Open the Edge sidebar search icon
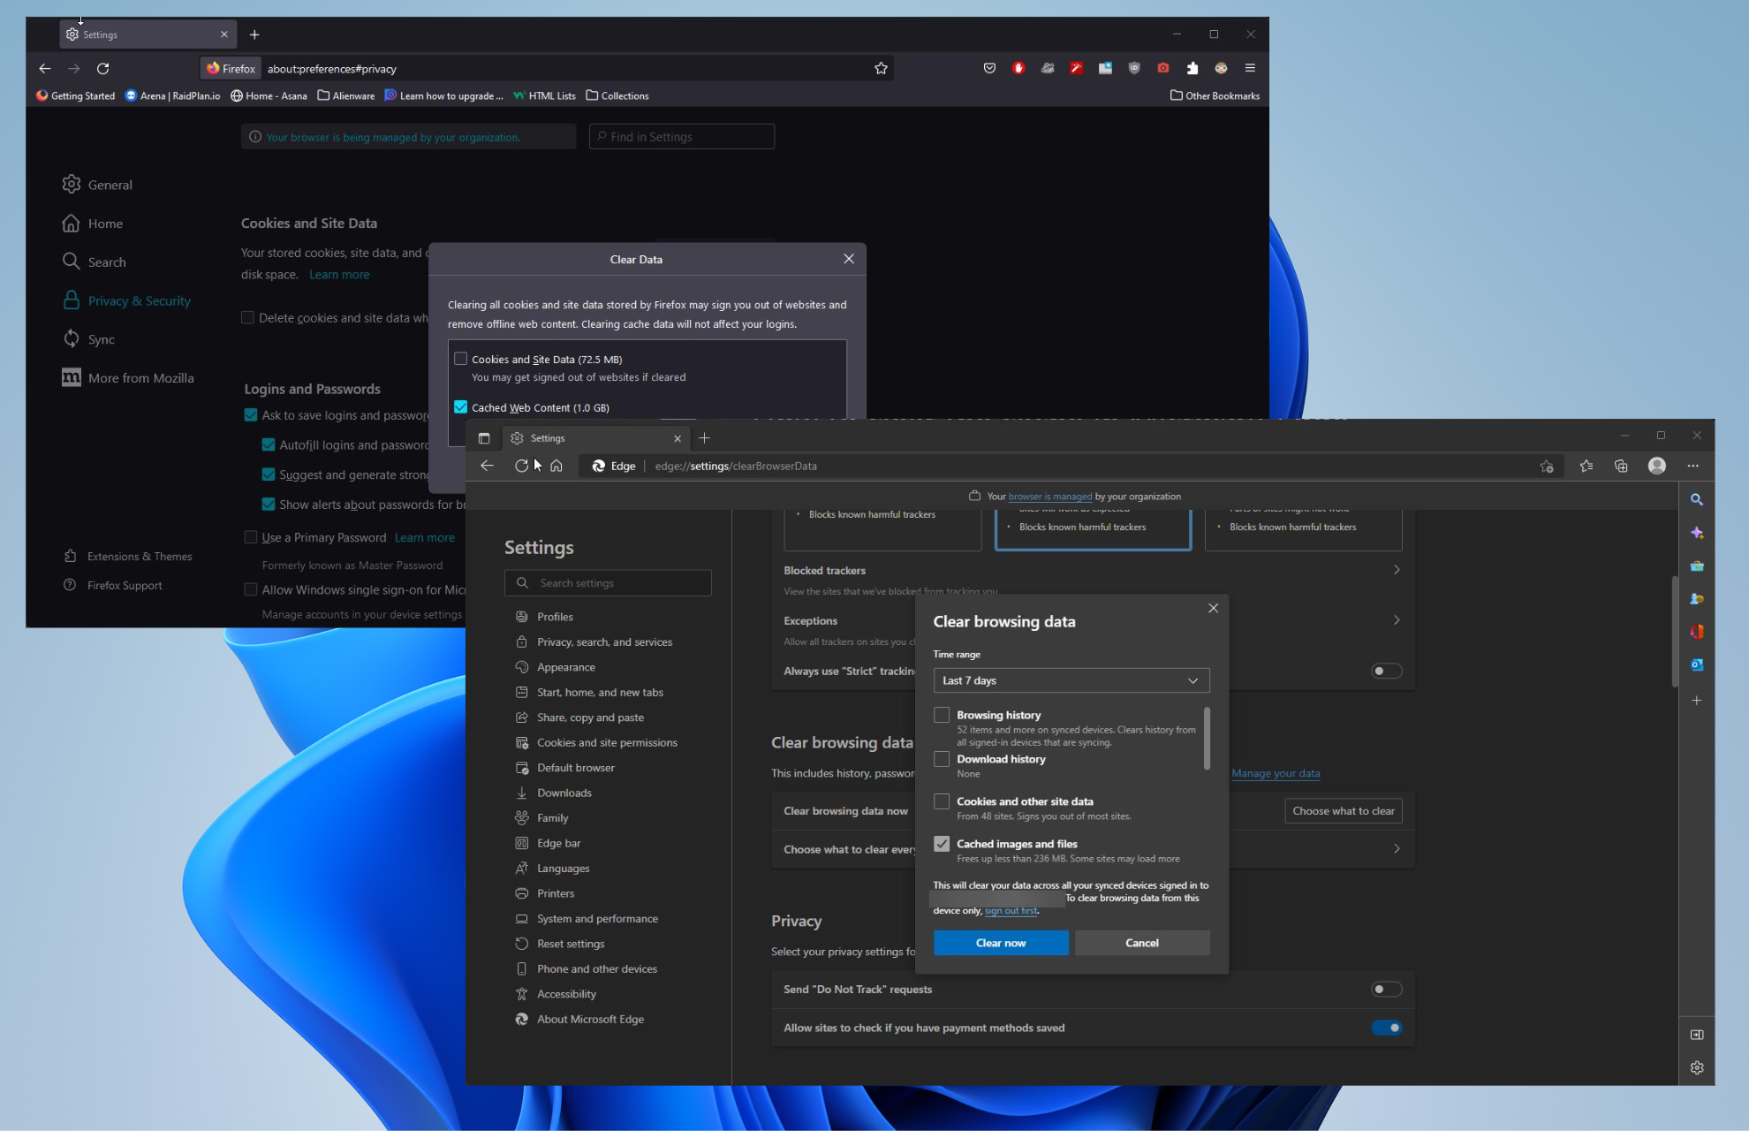 click(x=1697, y=499)
